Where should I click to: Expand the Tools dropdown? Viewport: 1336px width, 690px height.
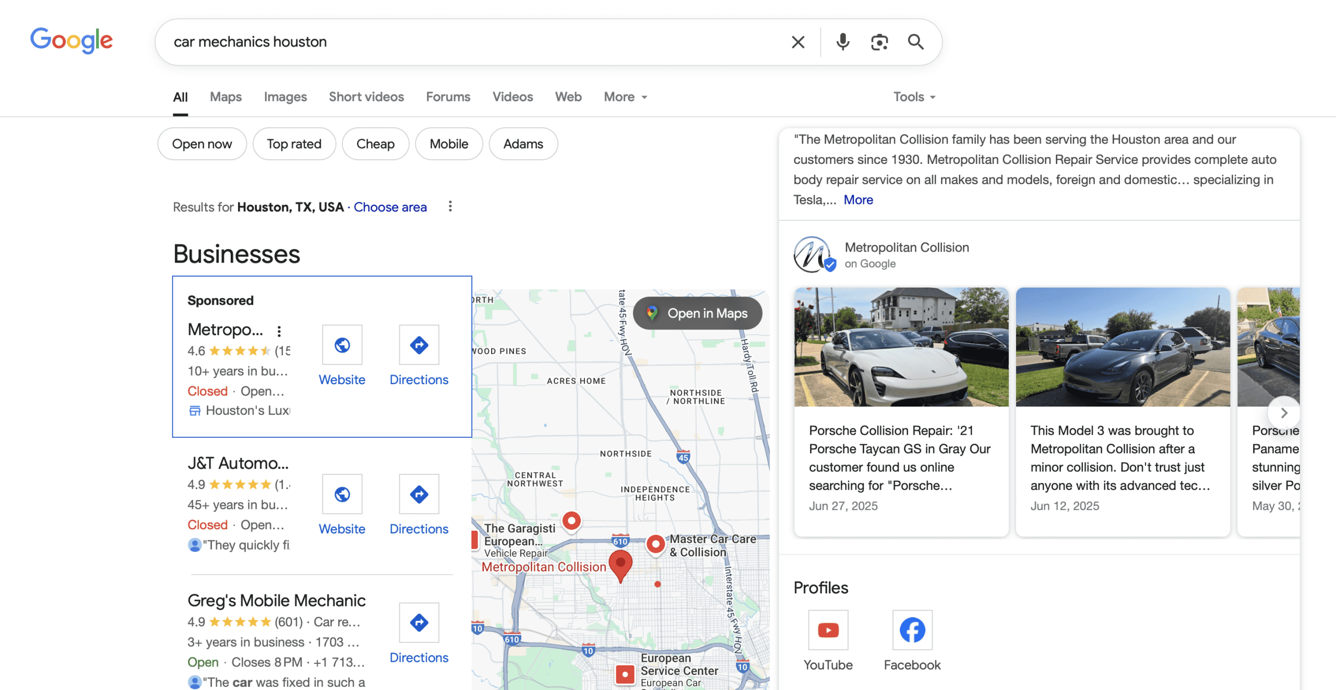914,97
